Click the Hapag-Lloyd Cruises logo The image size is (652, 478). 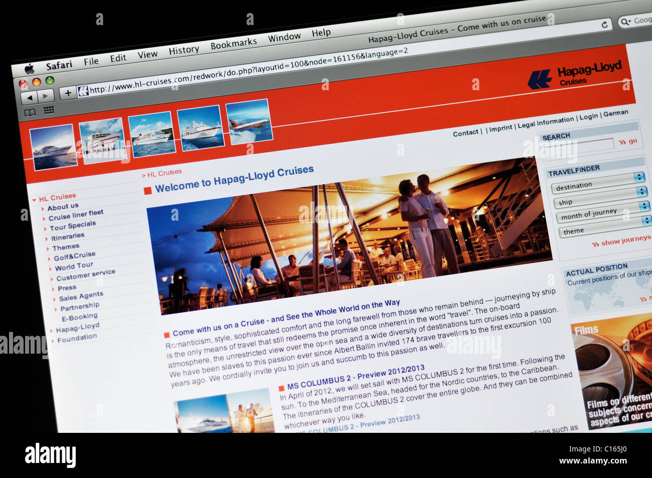pos(574,76)
